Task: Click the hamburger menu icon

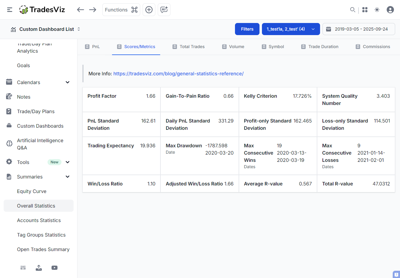Action: point(10,10)
